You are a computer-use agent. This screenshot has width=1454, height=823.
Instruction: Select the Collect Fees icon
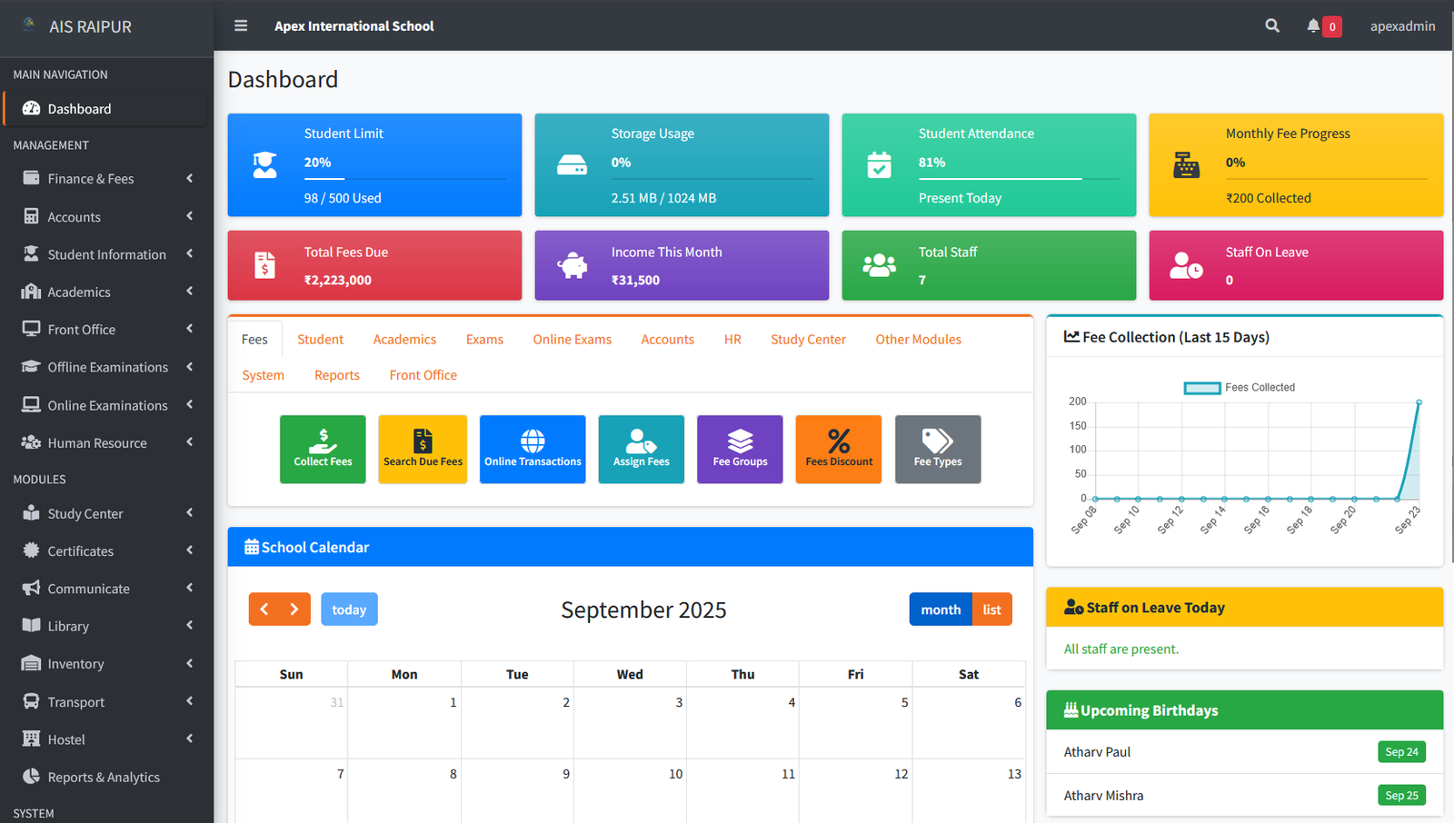click(323, 449)
